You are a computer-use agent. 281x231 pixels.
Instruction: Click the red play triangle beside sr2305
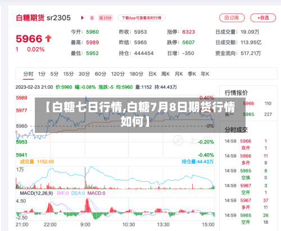[x=82, y=18]
